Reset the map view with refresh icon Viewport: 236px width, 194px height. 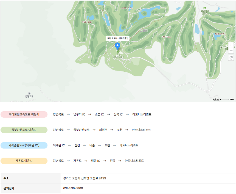tap(231, 58)
